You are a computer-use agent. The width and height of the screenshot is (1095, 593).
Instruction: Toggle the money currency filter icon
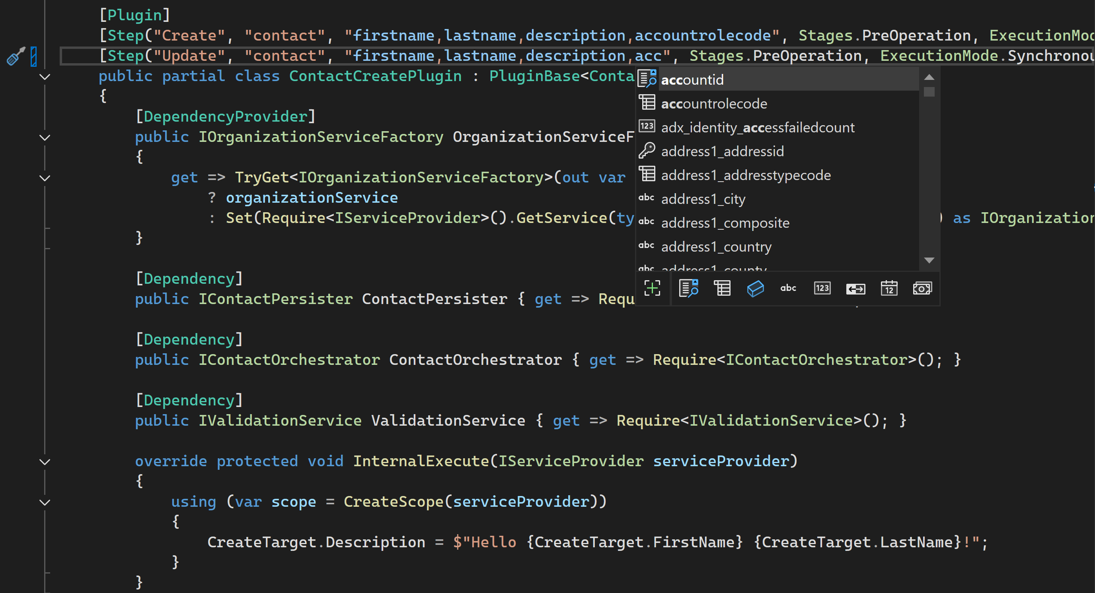click(x=922, y=289)
